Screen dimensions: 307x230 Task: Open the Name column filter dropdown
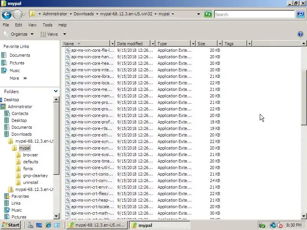[x=112, y=44]
